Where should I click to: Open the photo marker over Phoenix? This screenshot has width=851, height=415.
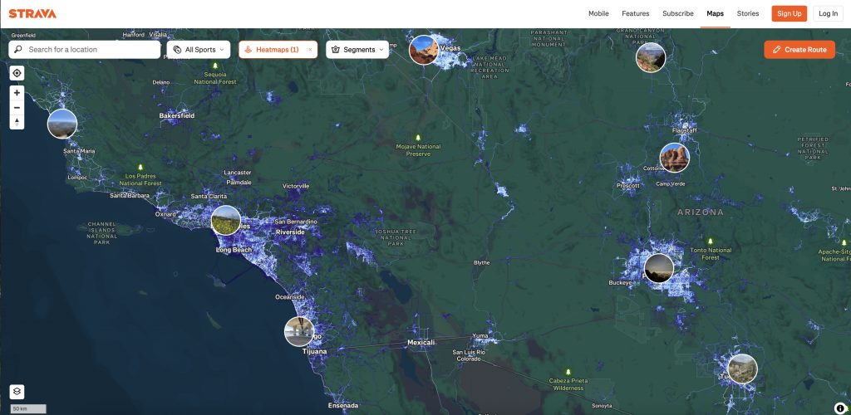tap(659, 267)
